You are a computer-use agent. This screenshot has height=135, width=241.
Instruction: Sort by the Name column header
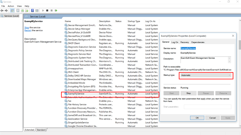81,21
